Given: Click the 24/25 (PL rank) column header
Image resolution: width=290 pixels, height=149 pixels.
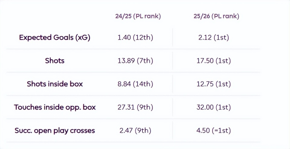Looking at the screenshot, I should (138, 16).
